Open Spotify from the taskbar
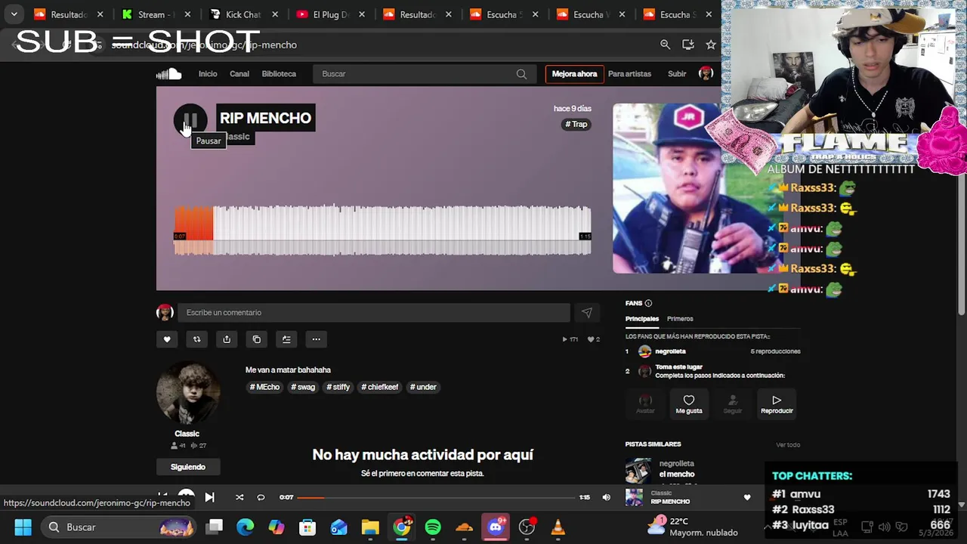967x544 pixels. 433,527
